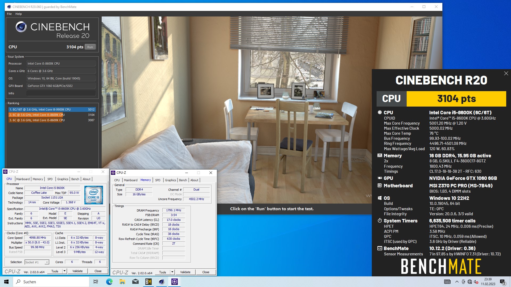Click the BenchMate section icon at the bottom
This screenshot has height=287, width=511.
380,248
